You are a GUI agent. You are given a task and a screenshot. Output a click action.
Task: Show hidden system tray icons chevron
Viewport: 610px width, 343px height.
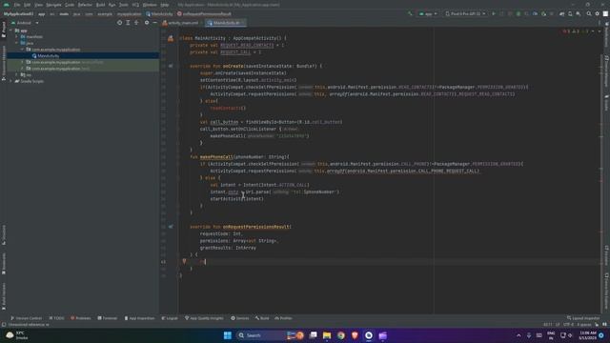coord(518,335)
